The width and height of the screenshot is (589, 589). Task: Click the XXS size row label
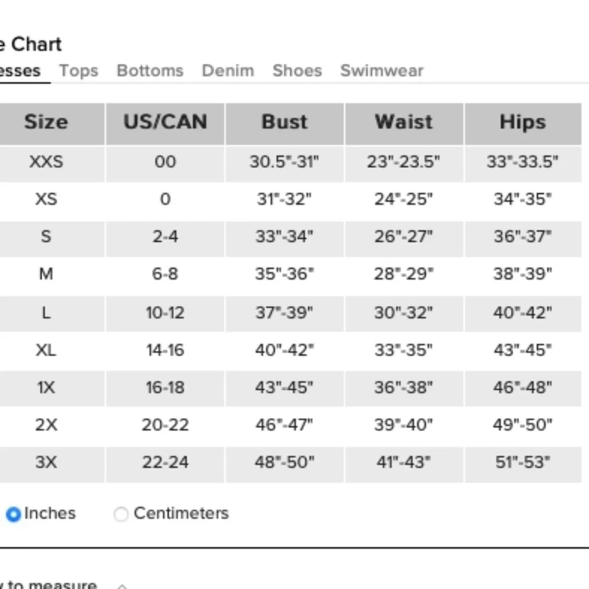coord(46,161)
